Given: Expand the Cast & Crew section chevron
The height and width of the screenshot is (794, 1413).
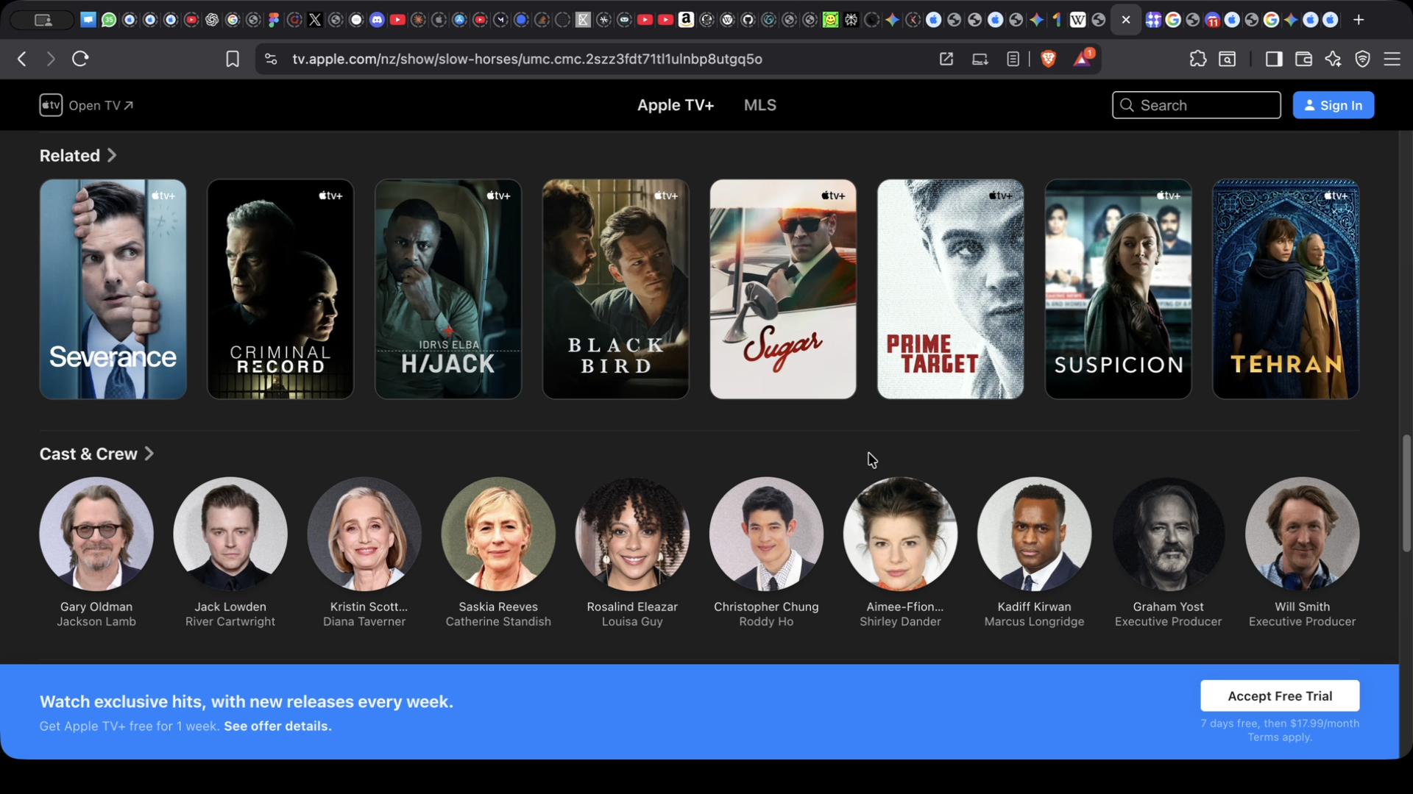Looking at the screenshot, I should 149,454.
